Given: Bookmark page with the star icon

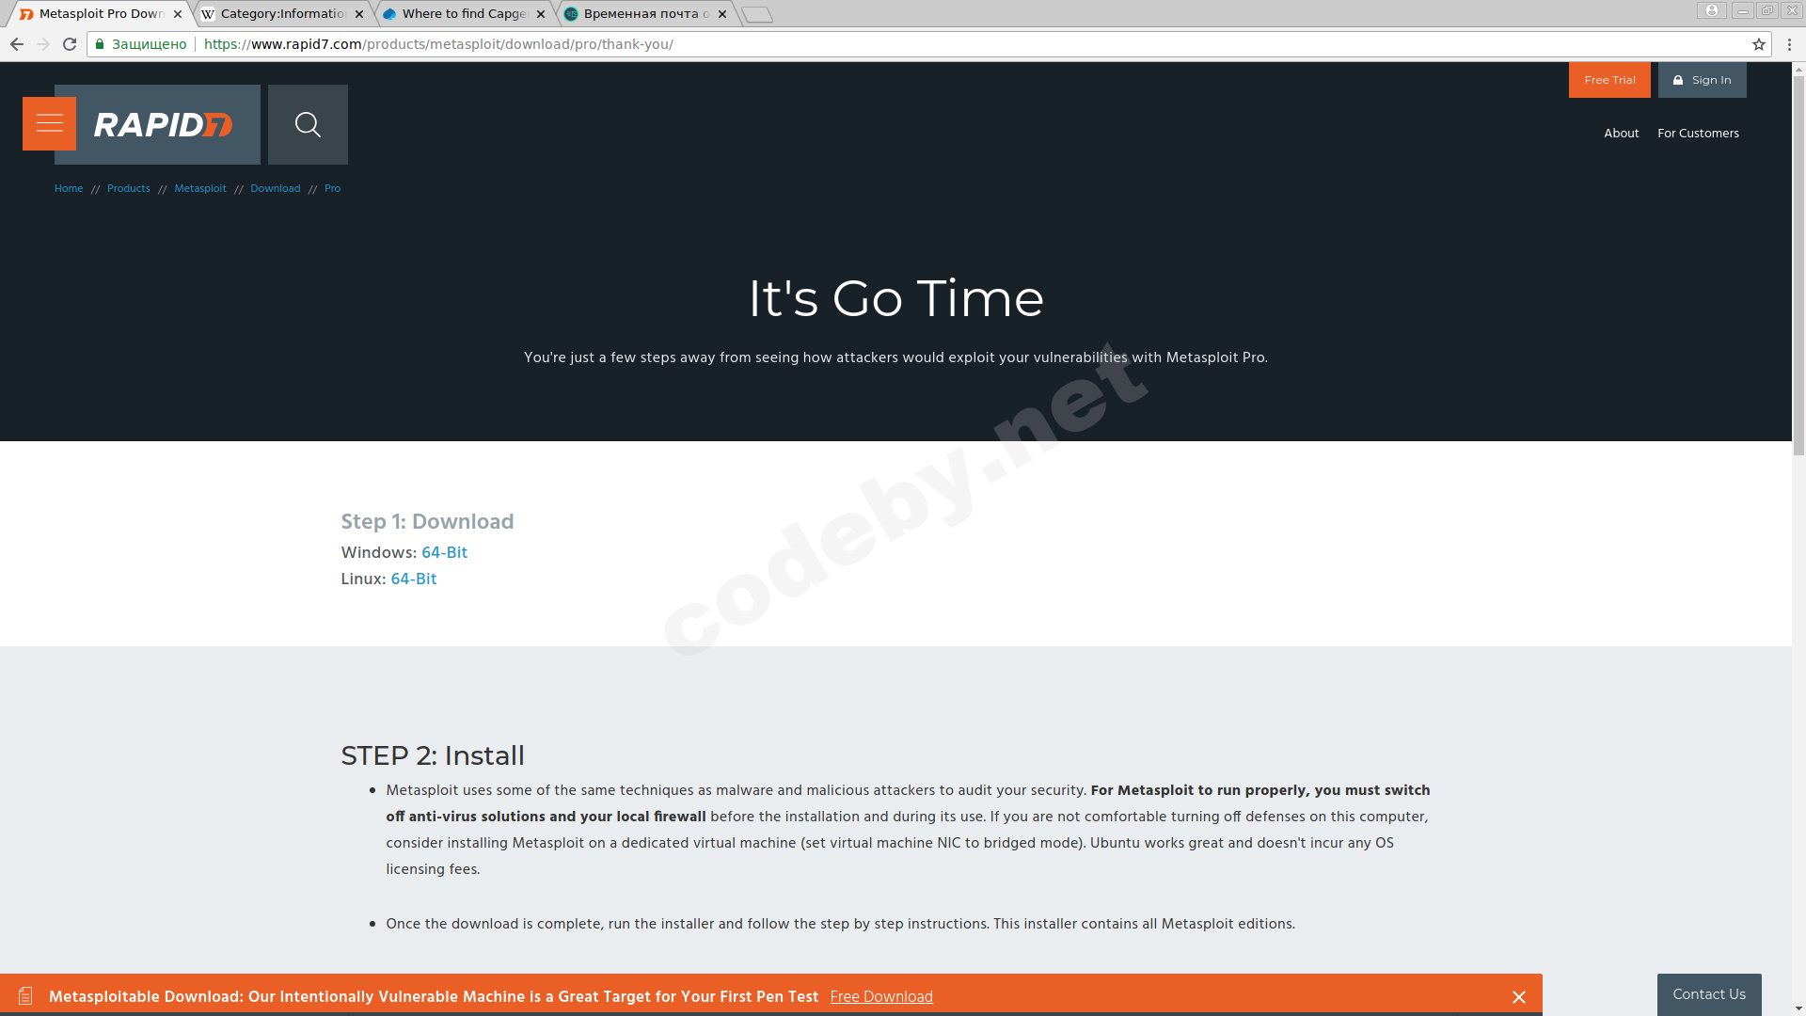Looking at the screenshot, I should [x=1758, y=44].
